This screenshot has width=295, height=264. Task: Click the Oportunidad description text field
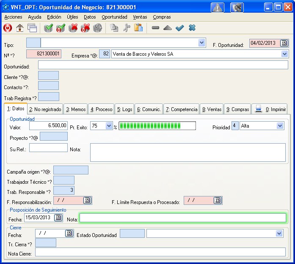tap(163, 65)
